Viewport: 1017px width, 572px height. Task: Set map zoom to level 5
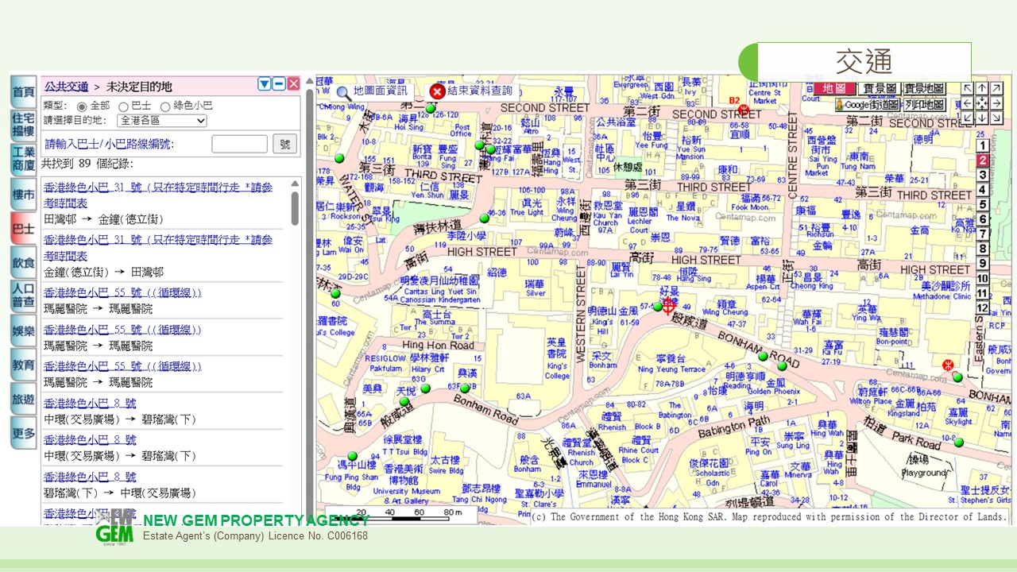click(982, 204)
